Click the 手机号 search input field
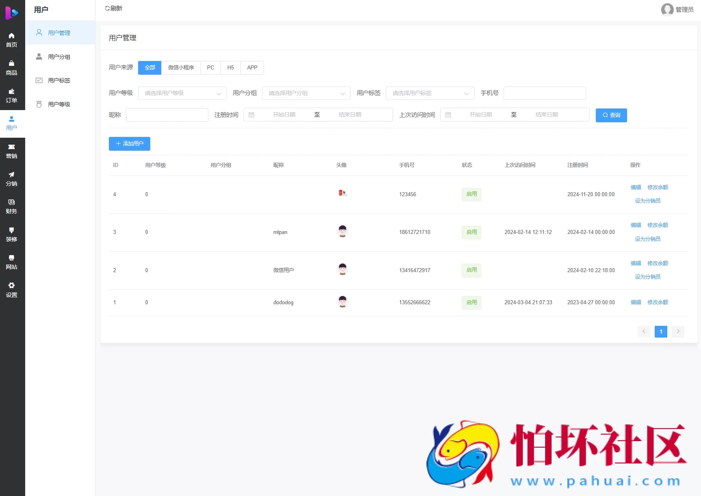This screenshot has width=701, height=496. [x=544, y=93]
